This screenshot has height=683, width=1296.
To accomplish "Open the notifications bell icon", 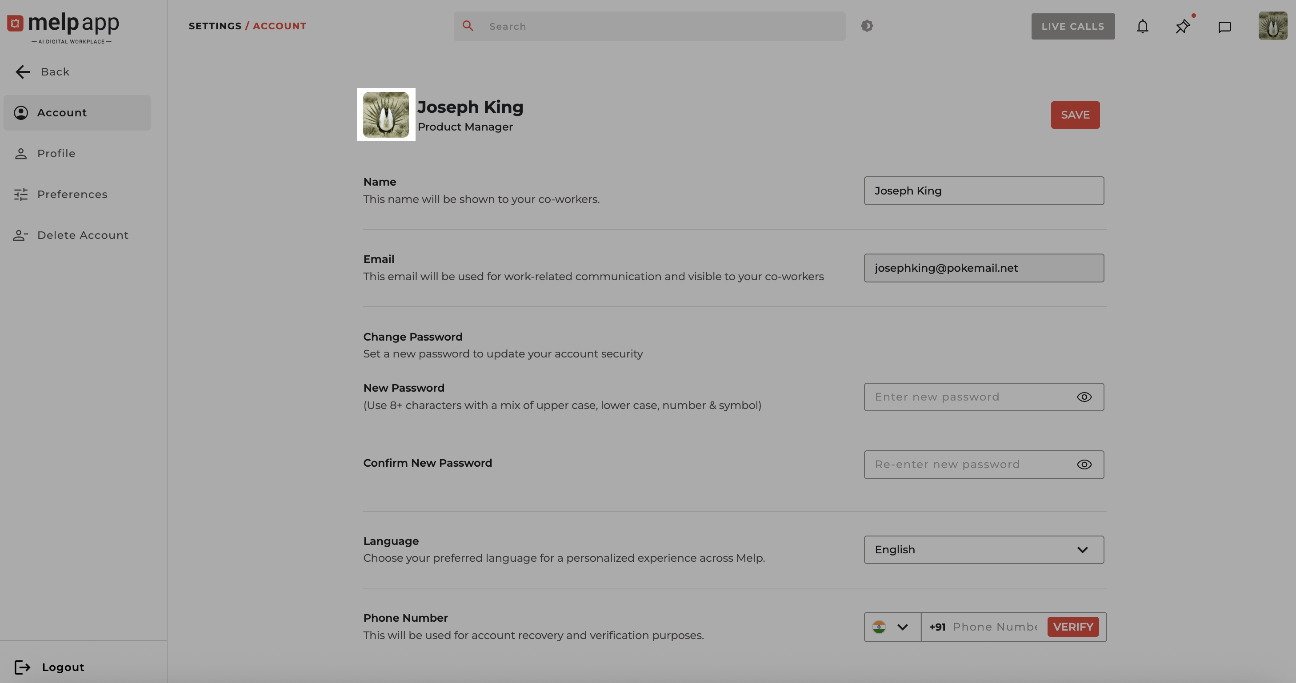I will [x=1142, y=27].
